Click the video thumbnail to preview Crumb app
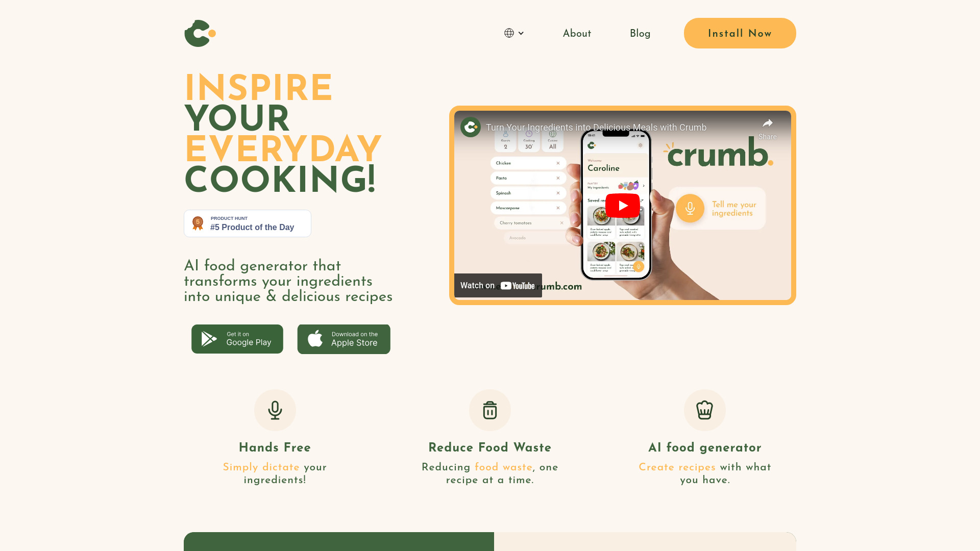This screenshot has height=551, width=980. click(x=623, y=205)
